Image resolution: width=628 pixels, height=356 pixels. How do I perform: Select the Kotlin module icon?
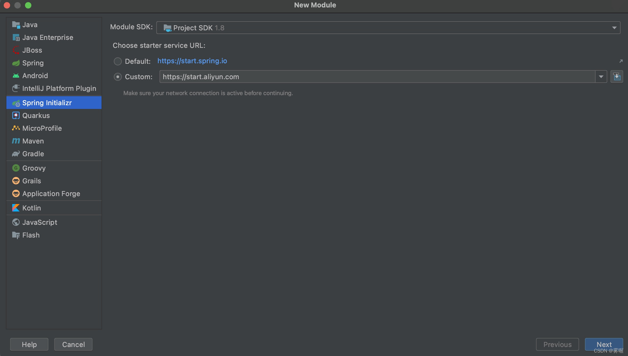tap(16, 208)
